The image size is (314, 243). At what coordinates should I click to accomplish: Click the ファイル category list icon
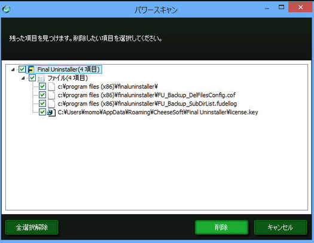pos(41,78)
